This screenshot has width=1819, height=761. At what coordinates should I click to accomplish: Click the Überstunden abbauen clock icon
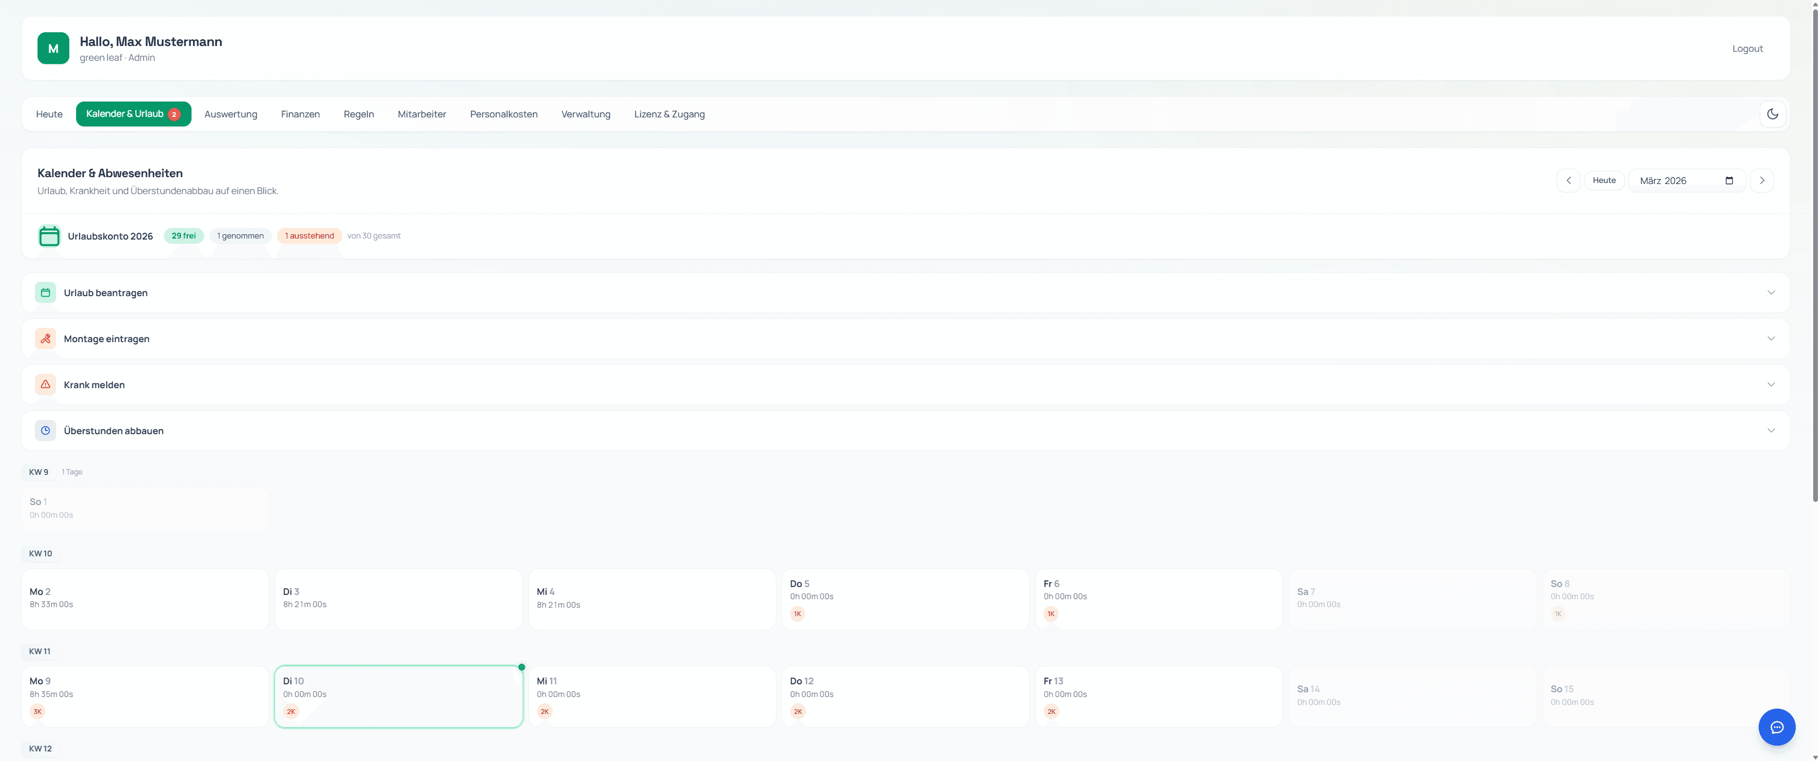tap(45, 430)
